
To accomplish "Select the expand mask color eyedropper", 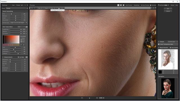I will pyautogui.click(x=24, y=45).
